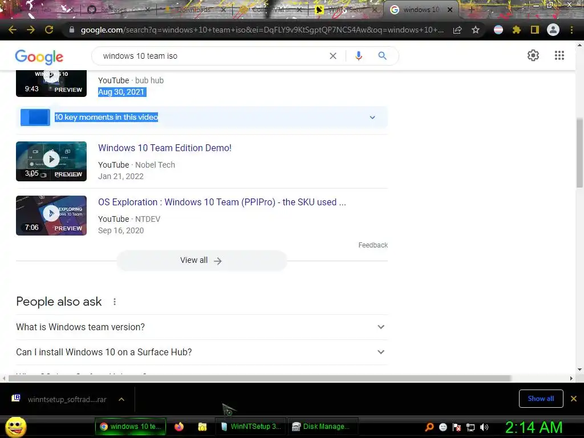Open the network tray icon
584x438 pixels.
(x=471, y=427)
